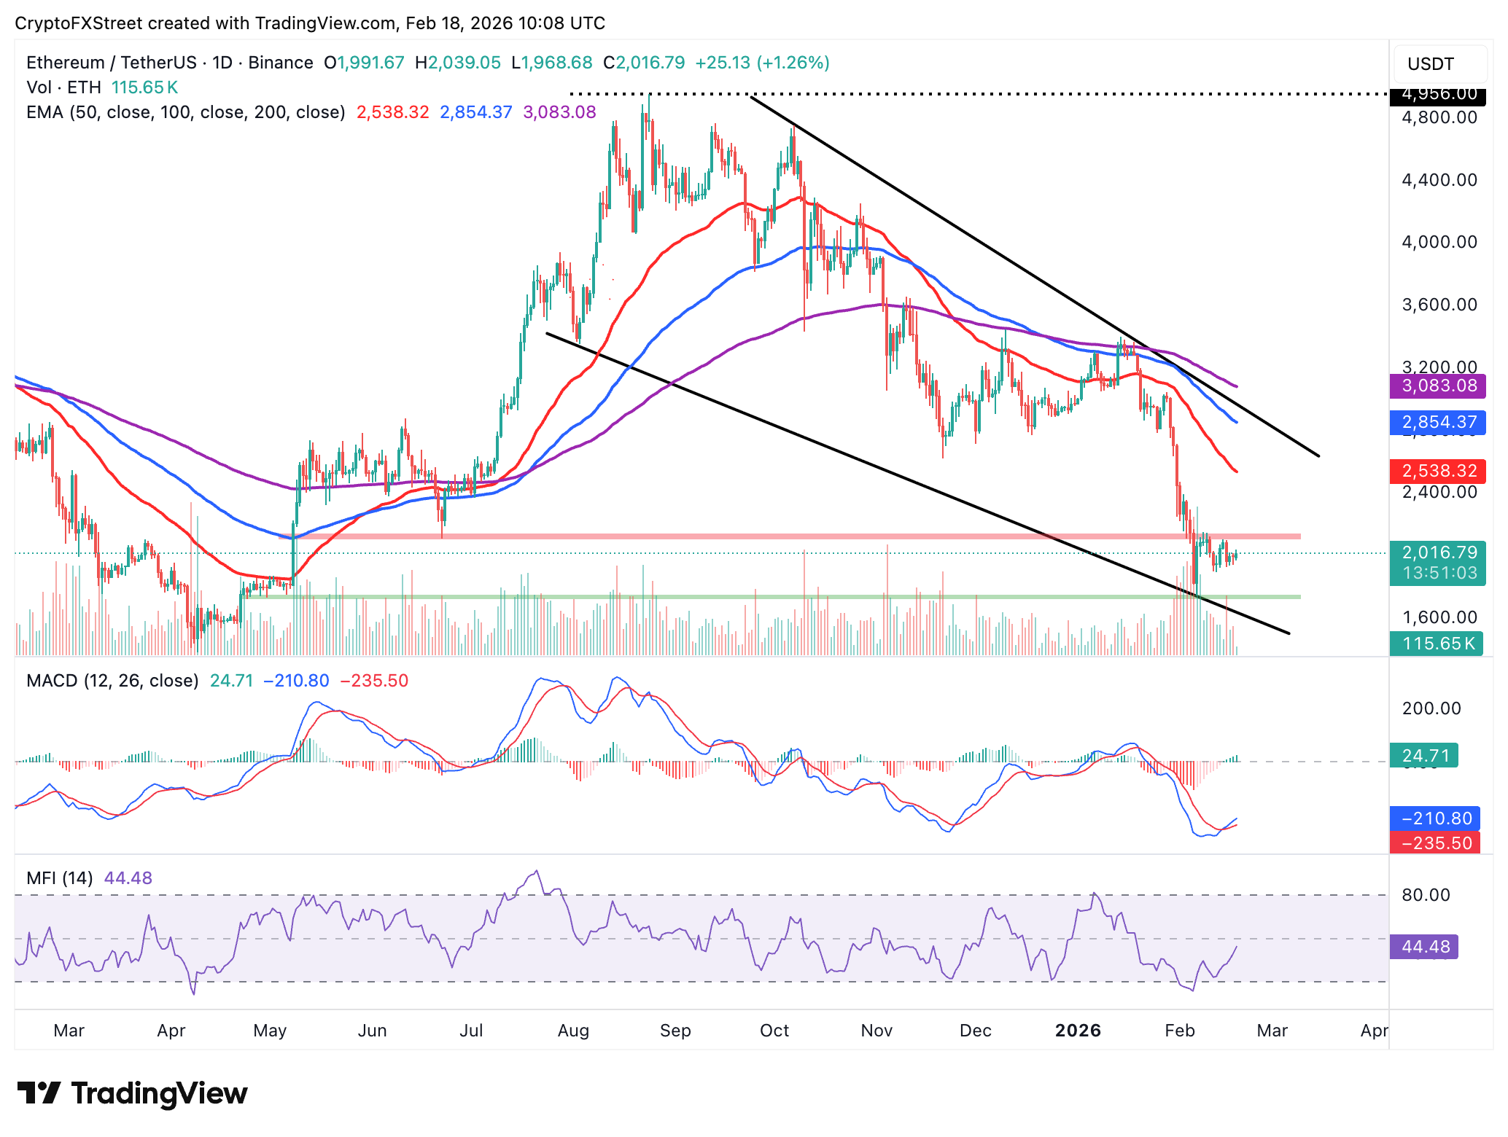Click the red 2,538.32 EMA price tag
This screenshot has width=1508, height=1137.
[x=1437, y=471]
